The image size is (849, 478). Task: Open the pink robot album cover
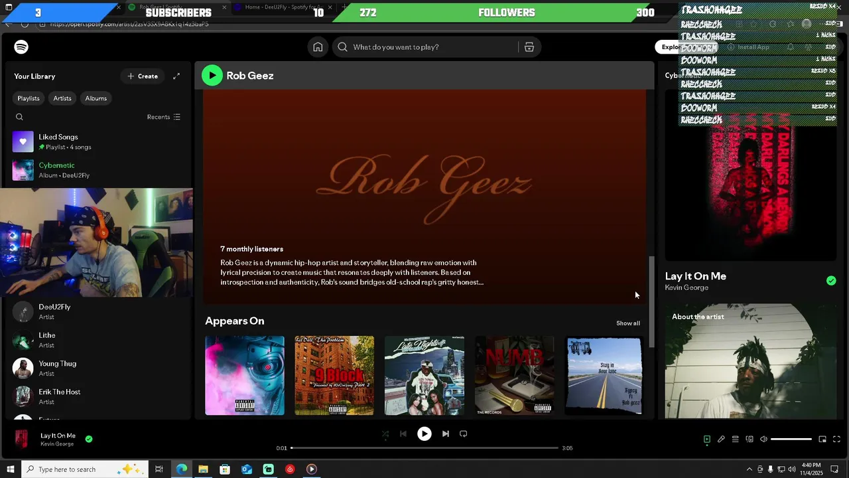tap(245, 376)
